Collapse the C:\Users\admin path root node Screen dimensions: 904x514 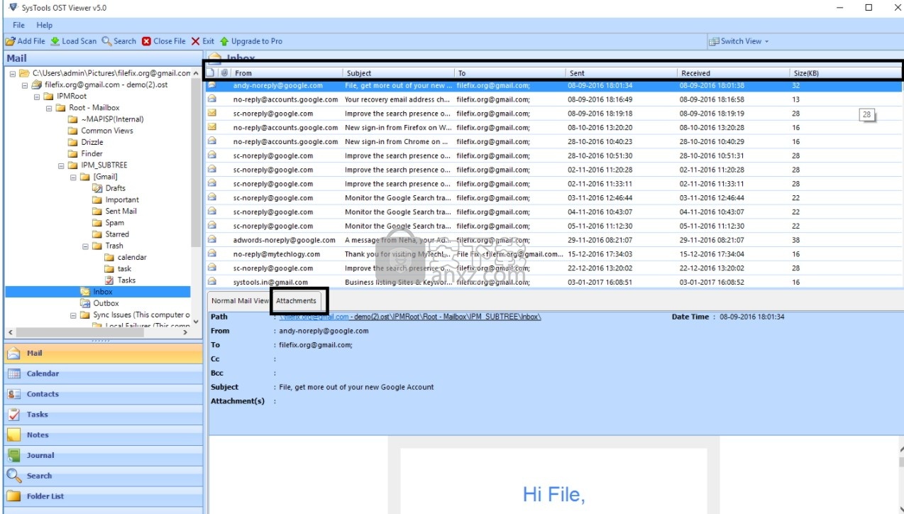pos(13,73)
